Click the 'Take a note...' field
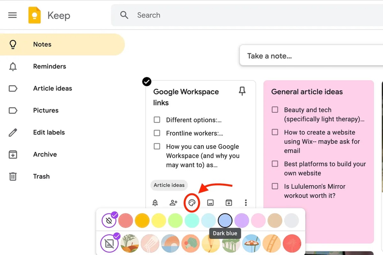This screenshot has height=255, width=383. (x=311, y=56)
